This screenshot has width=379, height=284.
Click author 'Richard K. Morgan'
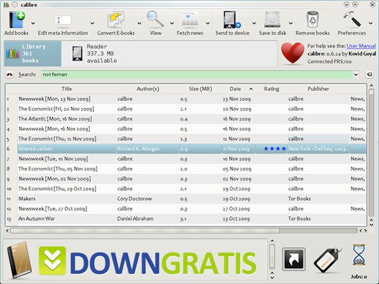(x=138, y=149)
